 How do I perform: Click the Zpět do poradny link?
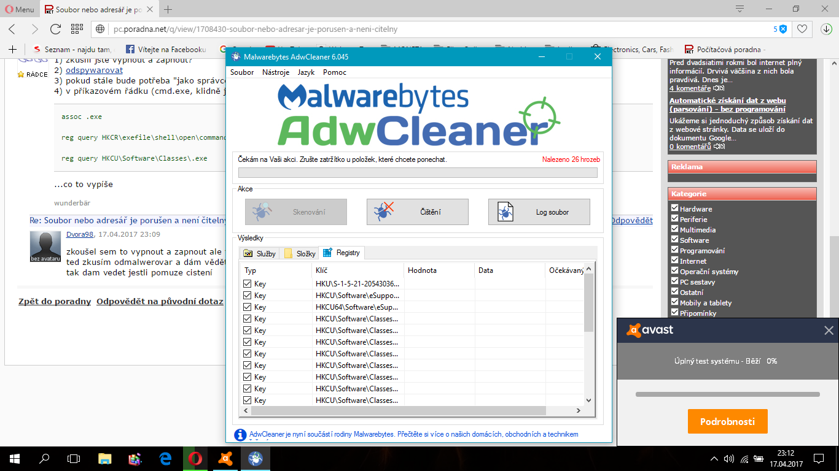pyautogui.click(x=55, y=301)
